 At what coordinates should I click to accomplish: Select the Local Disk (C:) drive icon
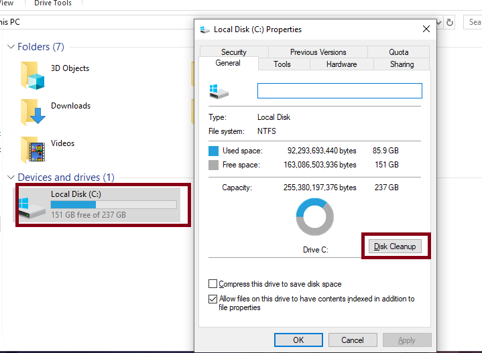(32, 208)
